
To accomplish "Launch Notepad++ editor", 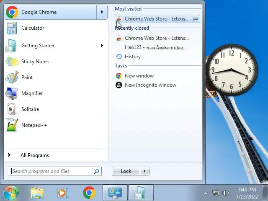I will [56, 125].
